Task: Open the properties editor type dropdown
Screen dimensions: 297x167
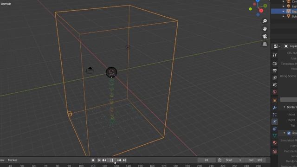Action: coord(277,46)
